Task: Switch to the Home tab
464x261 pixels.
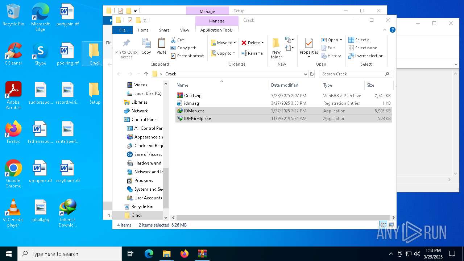Action: click(143, 30)
